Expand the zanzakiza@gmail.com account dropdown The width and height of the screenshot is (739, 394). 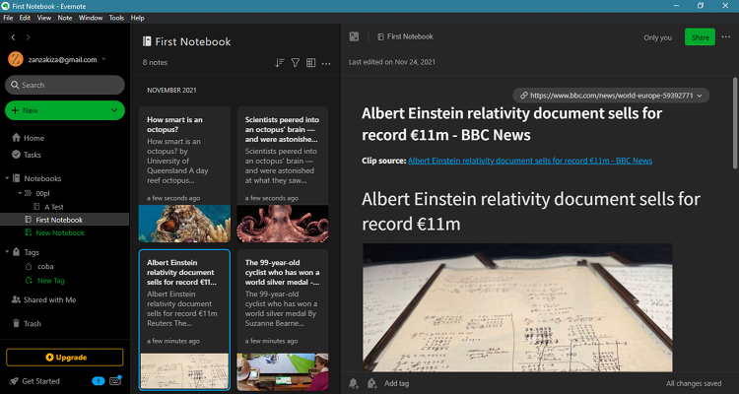(x=103, y=59)
